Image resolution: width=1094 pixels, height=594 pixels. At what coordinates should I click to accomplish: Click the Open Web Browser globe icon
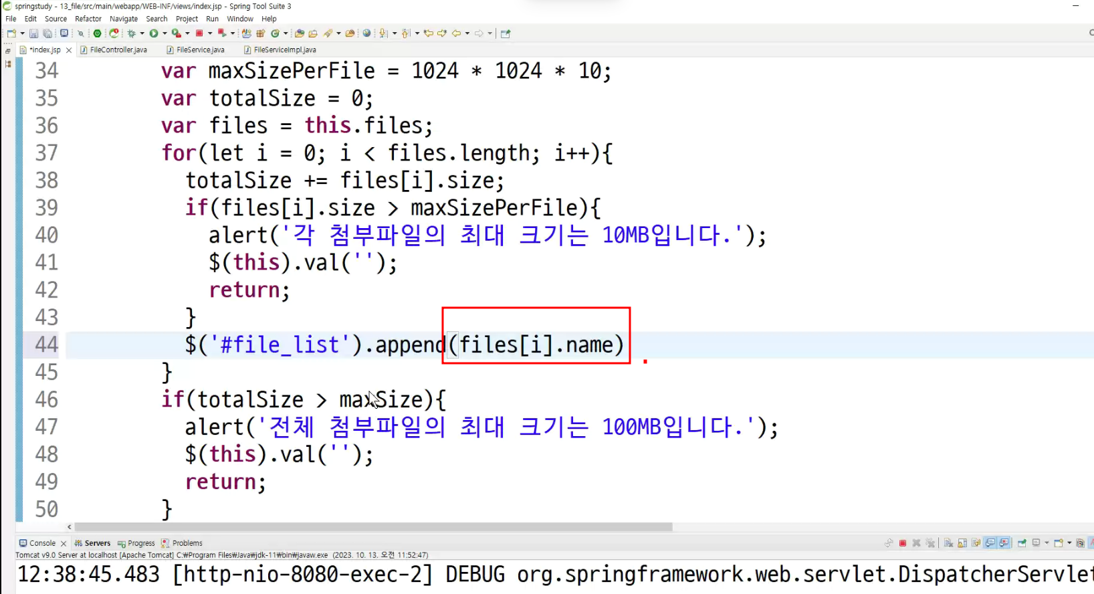point(366,33)
